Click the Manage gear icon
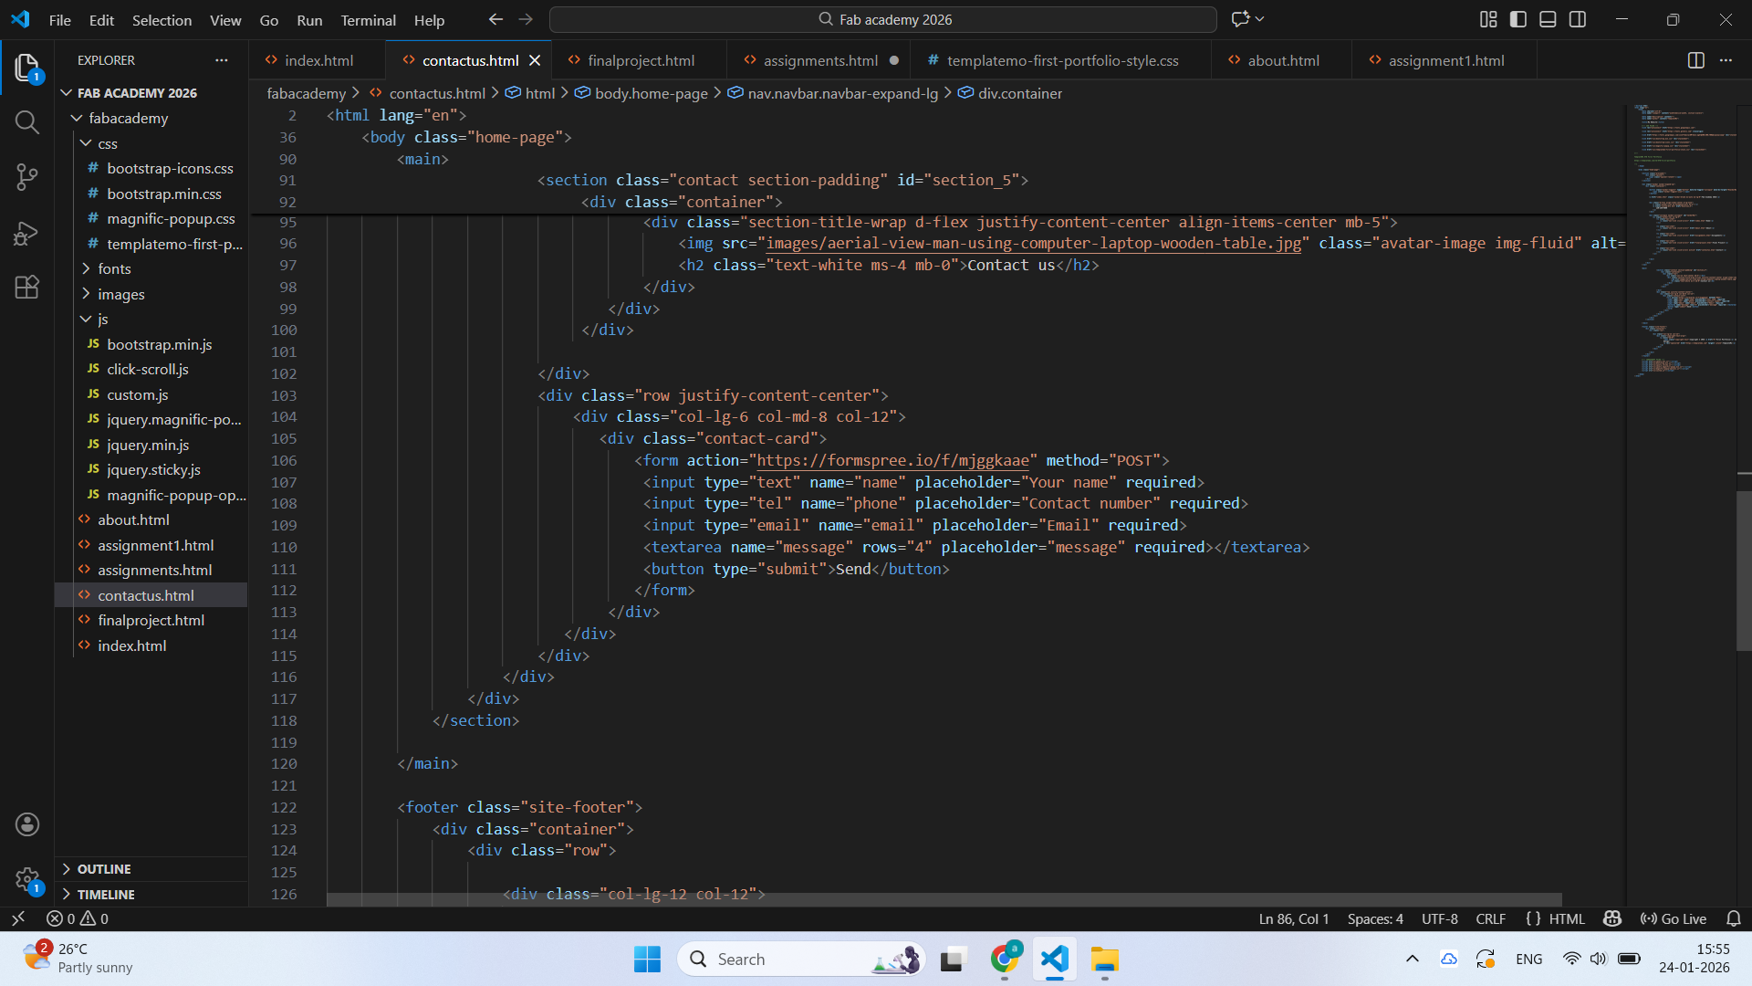The image size is (1752, 986). point(27,879)
